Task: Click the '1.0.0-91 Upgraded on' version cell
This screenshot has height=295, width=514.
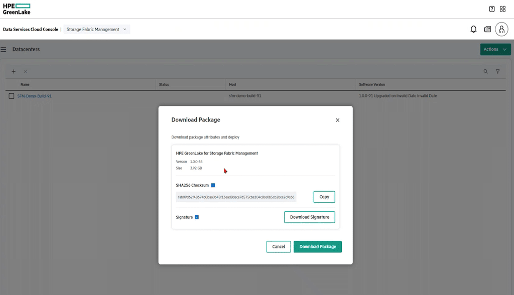Action: (x=398, y=96)
